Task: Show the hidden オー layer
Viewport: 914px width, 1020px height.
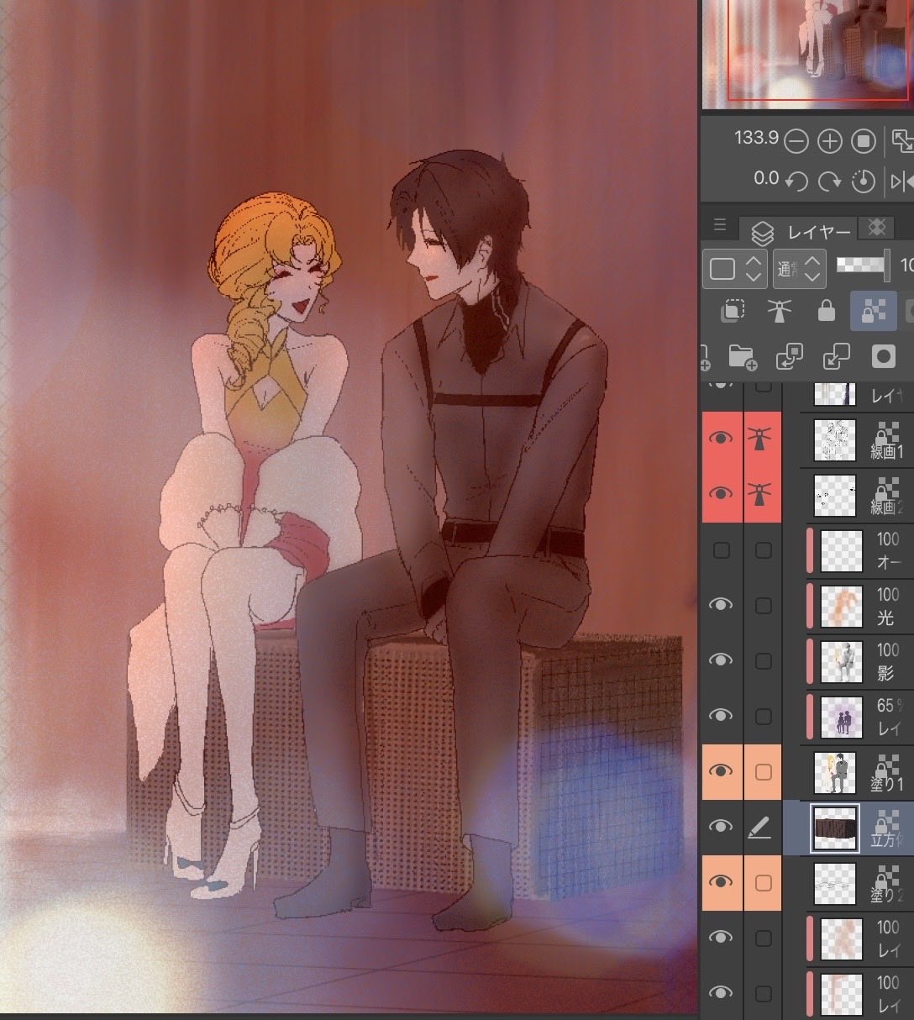Action: point(721,550)
